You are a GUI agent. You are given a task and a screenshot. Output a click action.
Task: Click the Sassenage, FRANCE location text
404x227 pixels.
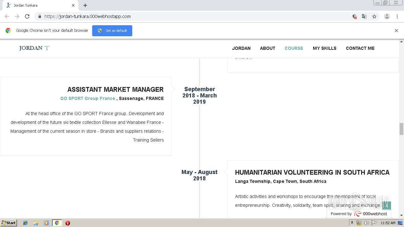[x=141, y=98]
